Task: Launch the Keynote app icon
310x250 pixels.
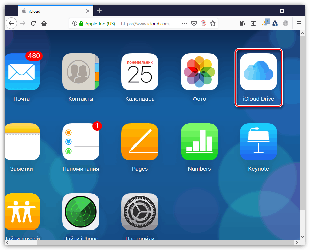Action: pos(258,142)
